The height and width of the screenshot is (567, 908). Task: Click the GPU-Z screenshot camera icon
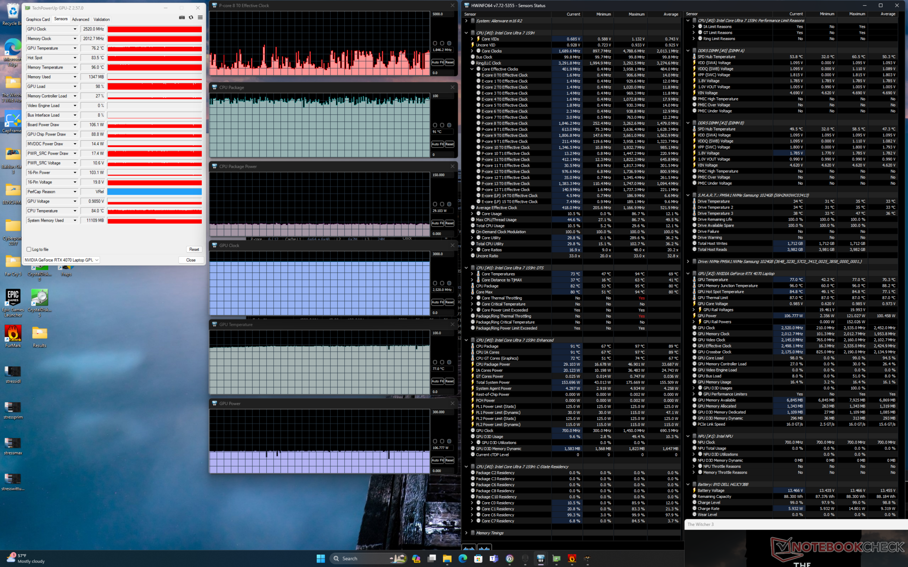(182, 17)
